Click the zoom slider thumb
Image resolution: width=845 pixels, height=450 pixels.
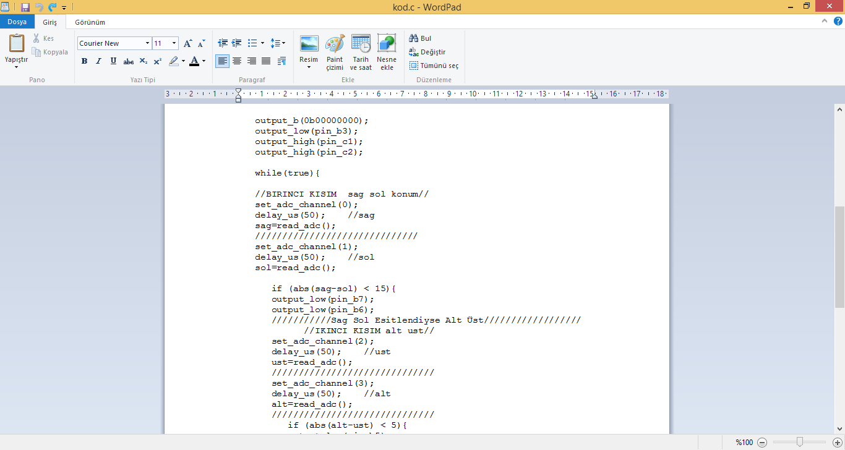coord(800,442)
